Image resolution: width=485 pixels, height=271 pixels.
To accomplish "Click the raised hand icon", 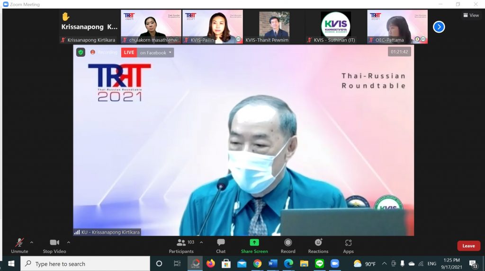I will click(65, 17).
